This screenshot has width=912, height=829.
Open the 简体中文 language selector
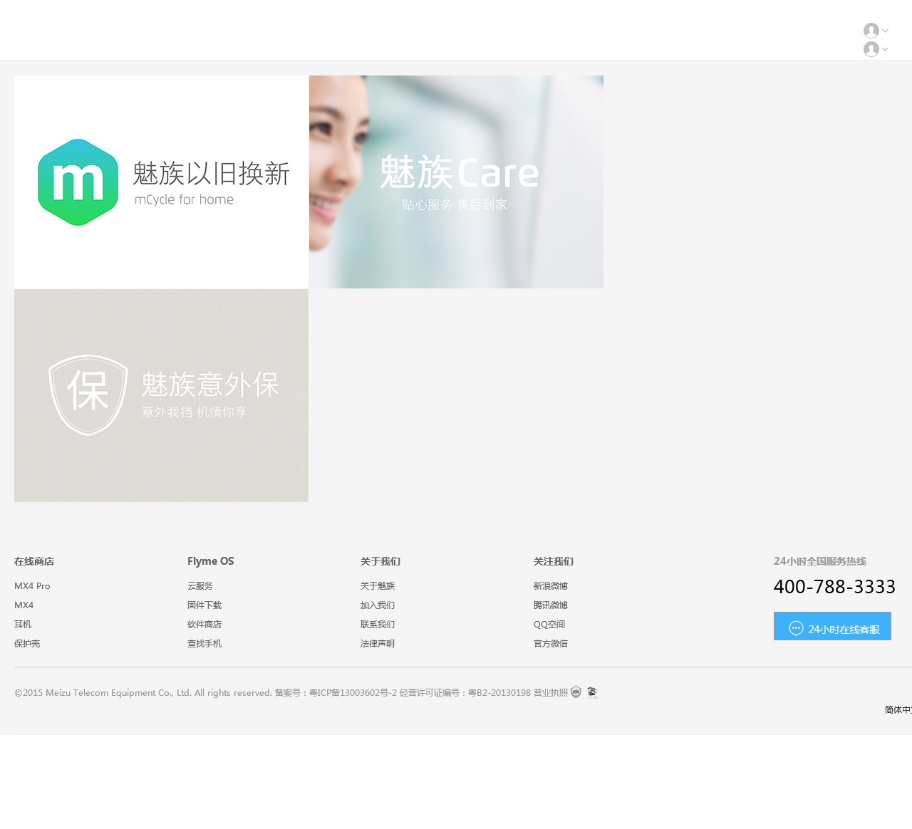(x=898, y=710)
